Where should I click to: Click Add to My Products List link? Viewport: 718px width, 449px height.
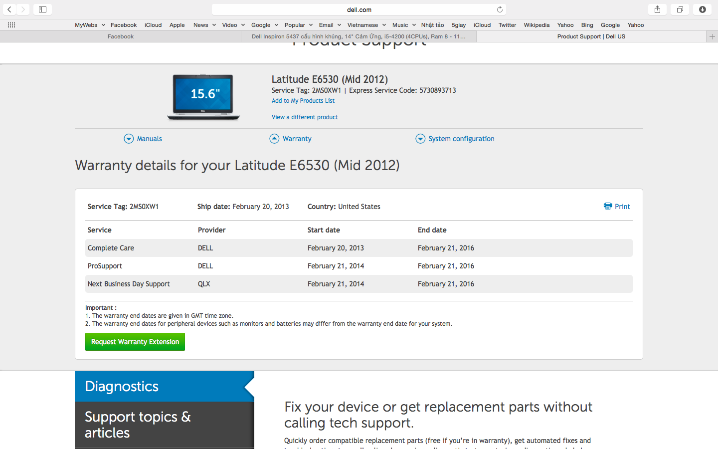click(303, 101)
